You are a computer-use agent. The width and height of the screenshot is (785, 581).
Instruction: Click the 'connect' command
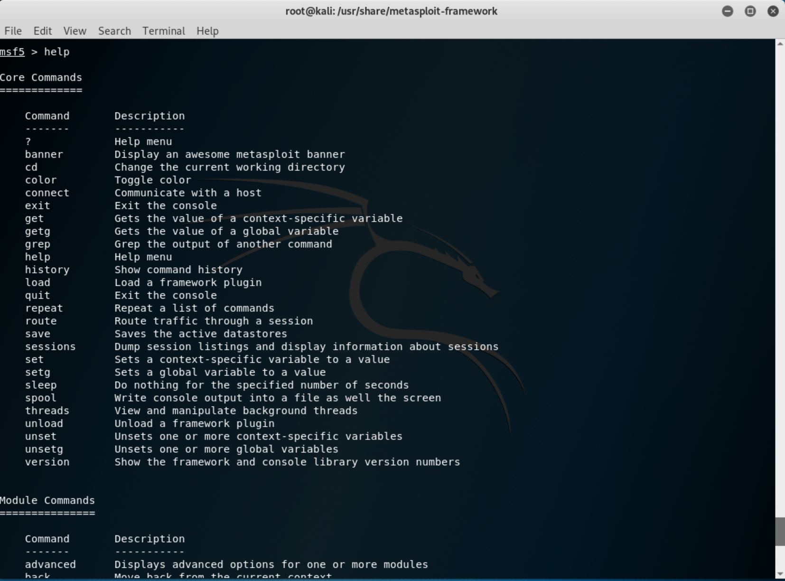click(47, 193)
